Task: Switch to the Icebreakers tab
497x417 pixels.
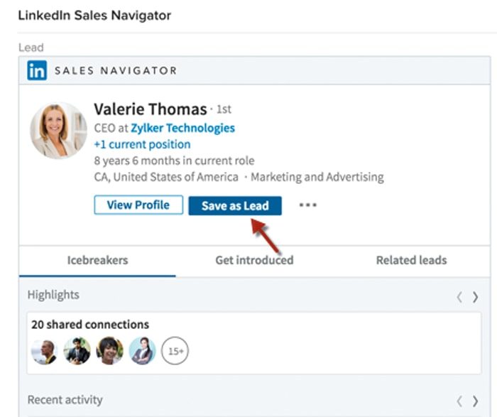Action: (97, 260)
